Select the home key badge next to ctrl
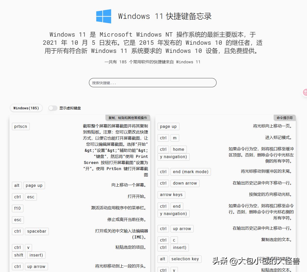Screen dimensions: 307x272 pyautogui.click(x=178, y=149)
